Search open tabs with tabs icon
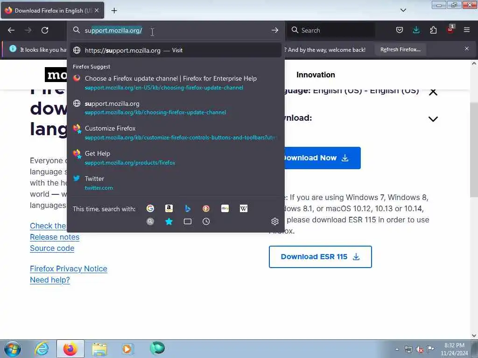The width and height of the screenshot is (478, 358). click(188, 221)
